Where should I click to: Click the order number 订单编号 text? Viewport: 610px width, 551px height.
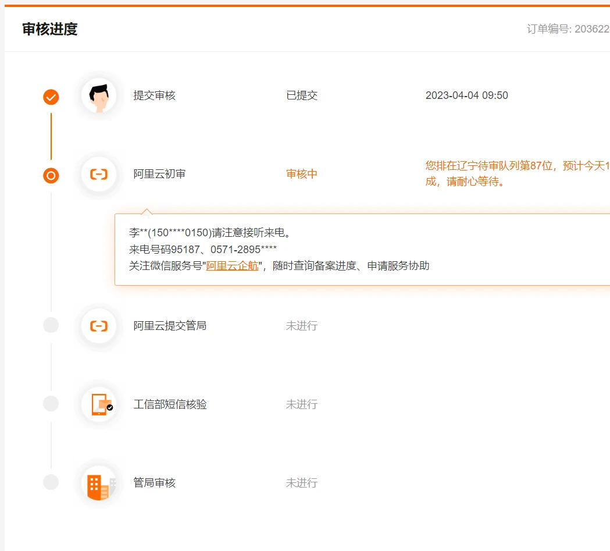point(568,29)
